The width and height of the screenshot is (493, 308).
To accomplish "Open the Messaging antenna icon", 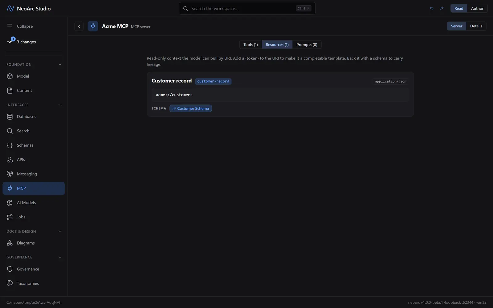I will click(x=10, y=174).
